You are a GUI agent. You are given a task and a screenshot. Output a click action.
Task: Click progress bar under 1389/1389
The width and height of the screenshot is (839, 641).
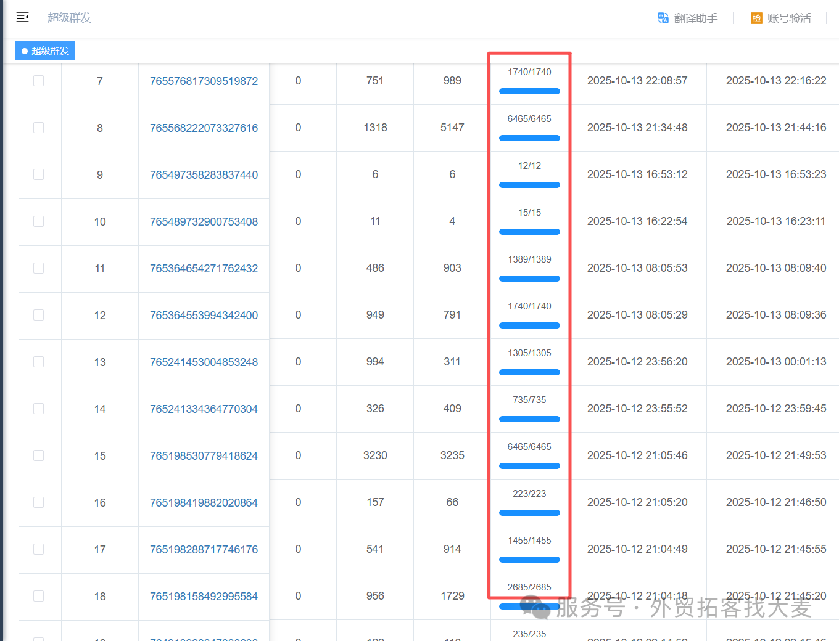pyautogui.click(x=529, y=279)
